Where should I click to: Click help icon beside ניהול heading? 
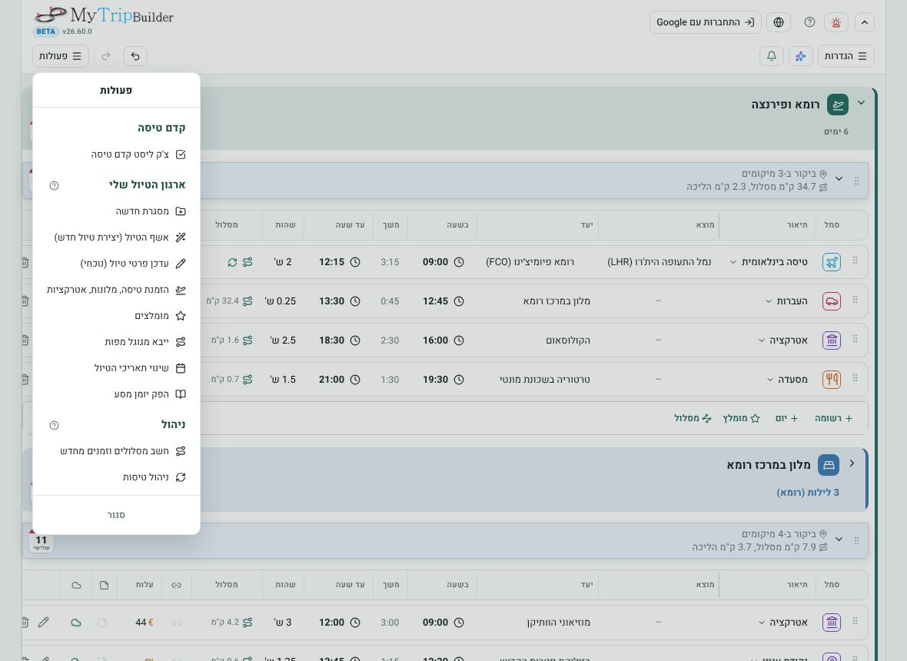click(x=55, y=426)
